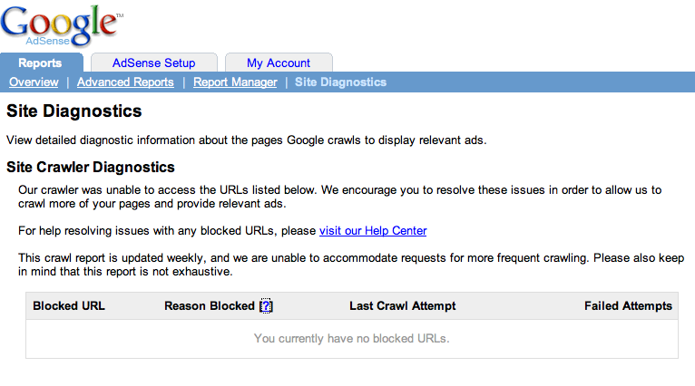Click the no blocked URLs message row
Image resolution: width=695 pixels, height=386 pixels.
pyautogui.click(x=352, y=339)
